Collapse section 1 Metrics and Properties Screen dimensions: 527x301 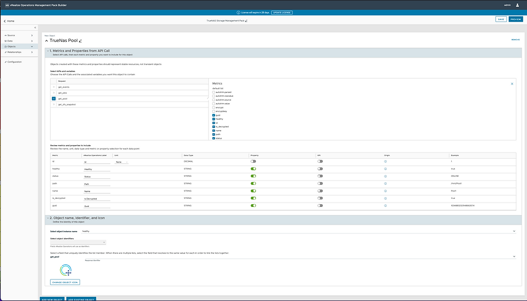(48, 51)
